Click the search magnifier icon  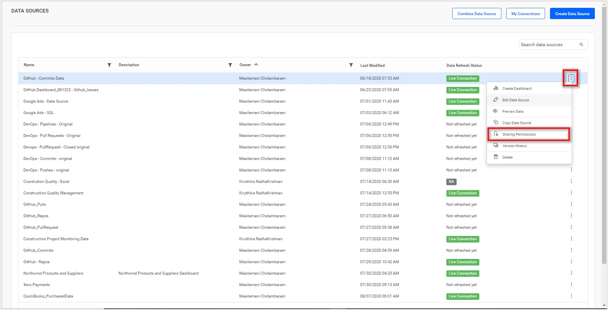tap(581, 44)
